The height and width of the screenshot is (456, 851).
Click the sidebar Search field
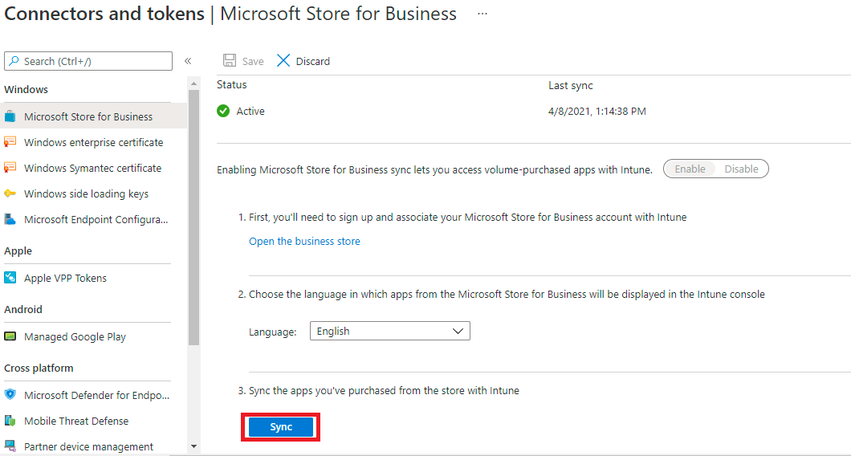pos(88,61)
